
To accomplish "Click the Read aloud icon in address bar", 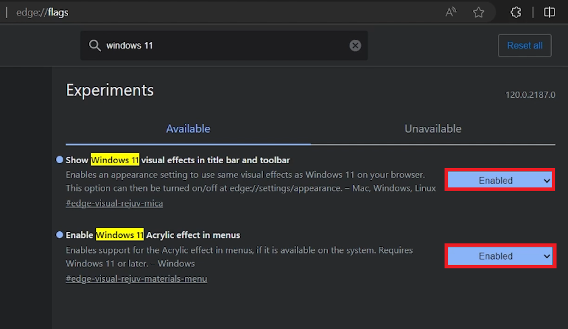I will click(451, 12).
